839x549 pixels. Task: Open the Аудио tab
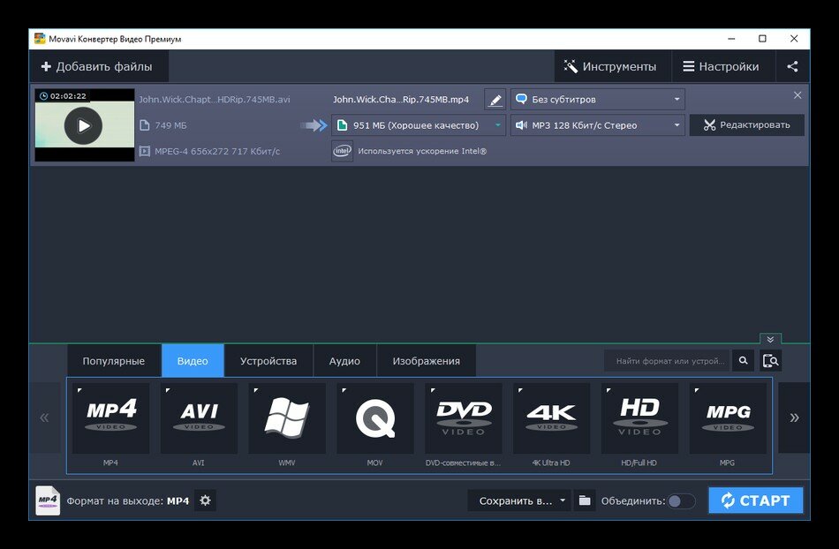tap(344, 361)
